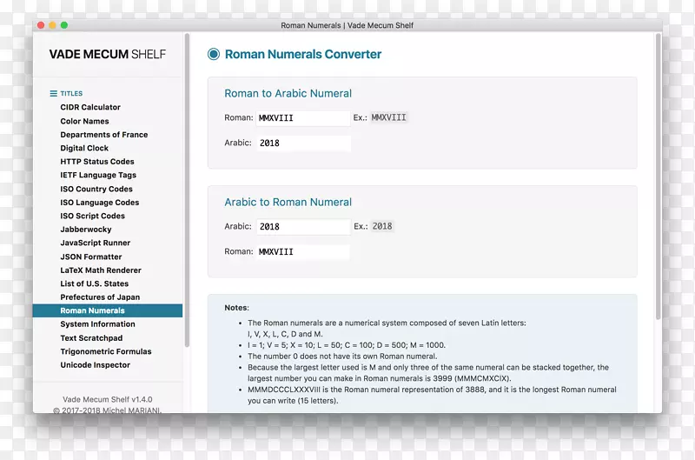Open the HTTP Status Codes page
This screenshot has height=460, width=695.
pyautogui.click(x=97, y=162)
